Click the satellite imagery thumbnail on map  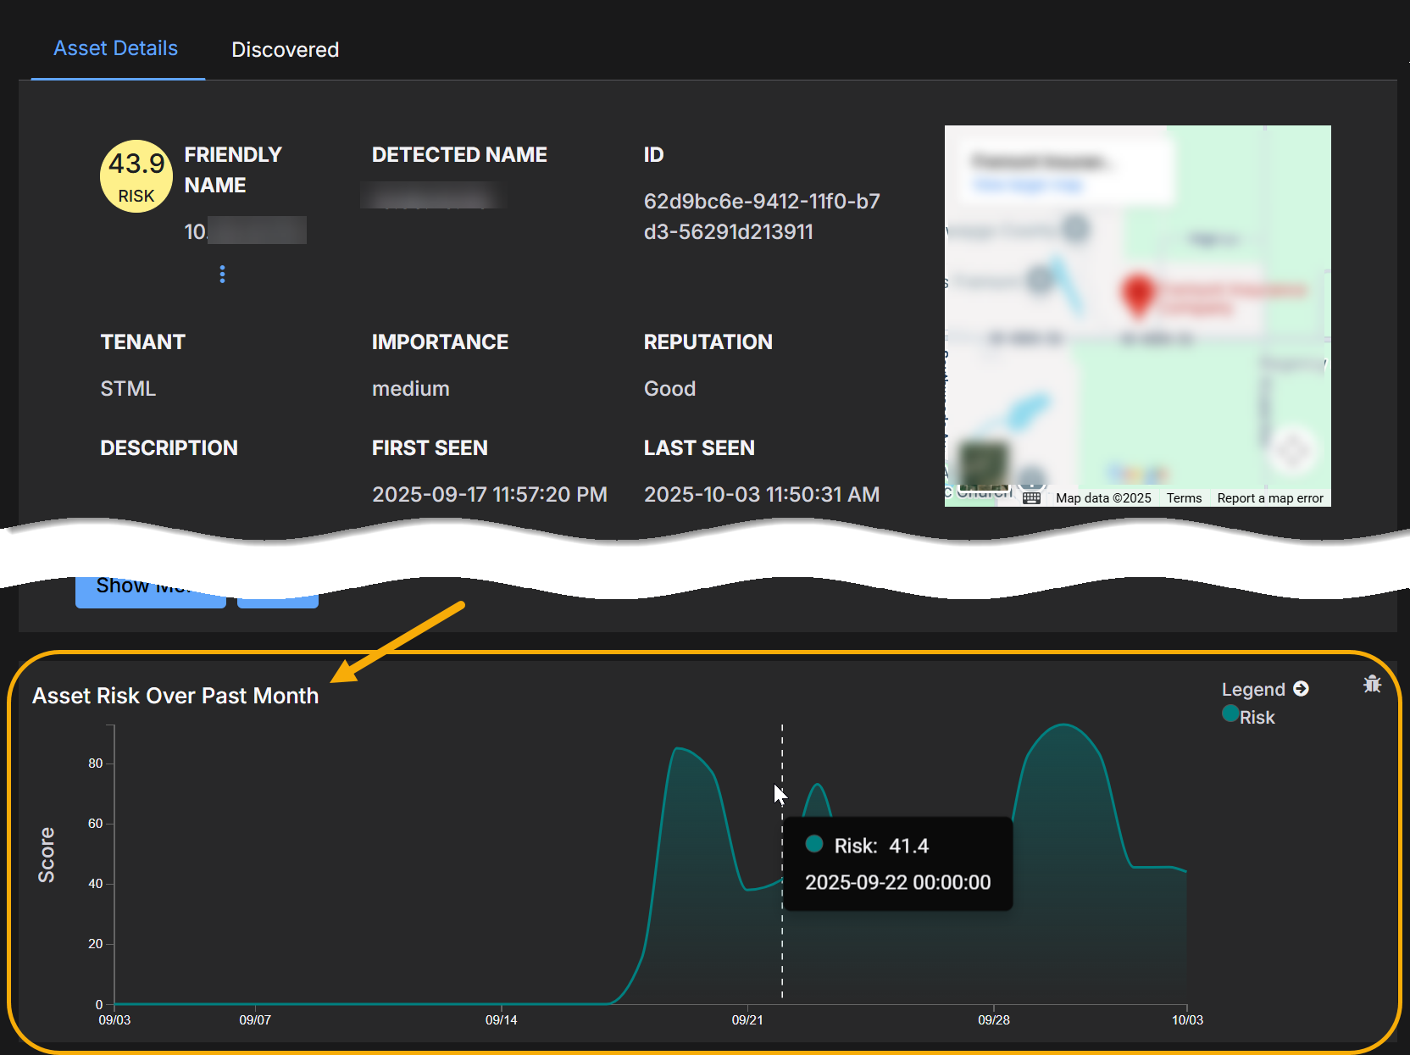click(985, 462)
